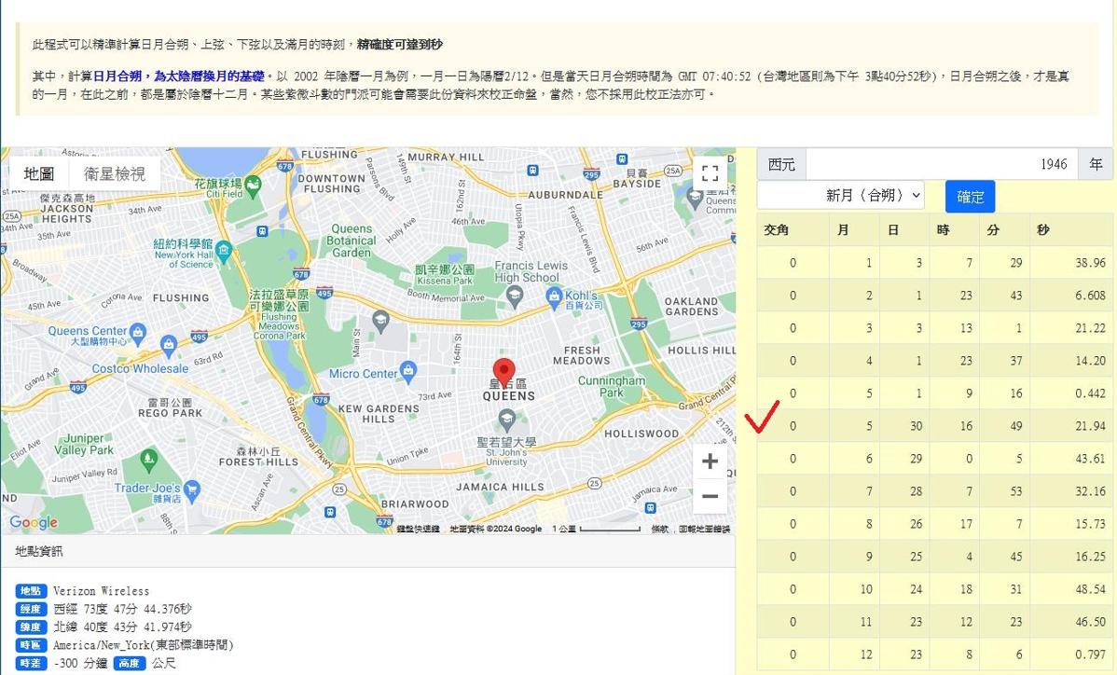Click the red Queens location pin
The height and width of the screenshot is (675, 1117).
coord(503,371)
